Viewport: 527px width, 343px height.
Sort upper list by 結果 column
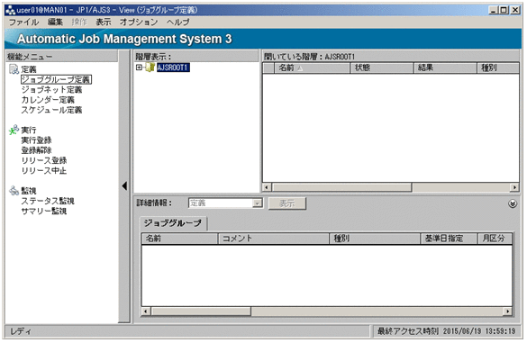click(445, 68)
